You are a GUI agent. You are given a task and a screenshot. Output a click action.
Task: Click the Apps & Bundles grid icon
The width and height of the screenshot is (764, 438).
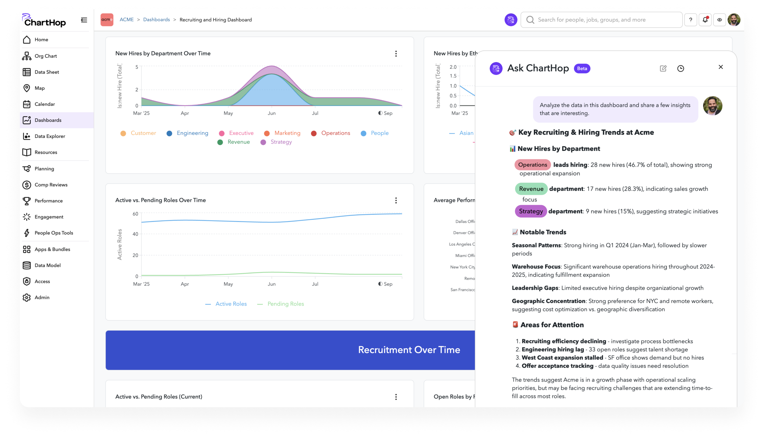pos(27,249)
